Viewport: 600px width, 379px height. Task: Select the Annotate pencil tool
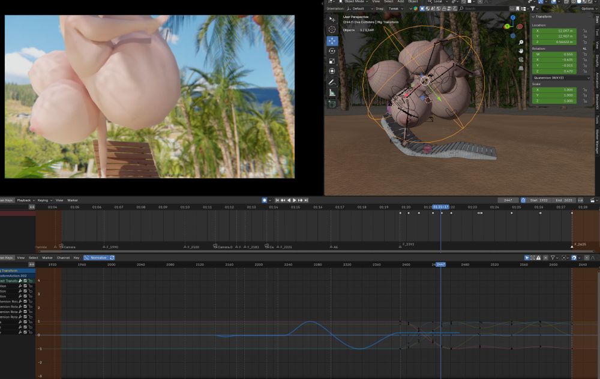(332, 82)
